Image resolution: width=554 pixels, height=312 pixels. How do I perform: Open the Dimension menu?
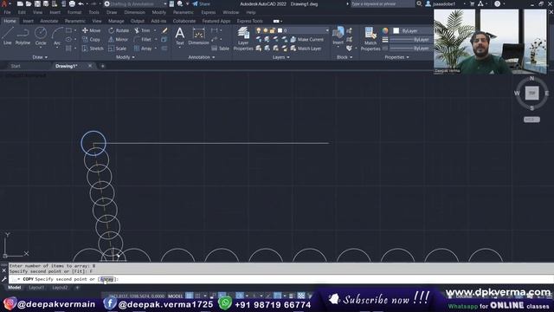tap(135, 12)
